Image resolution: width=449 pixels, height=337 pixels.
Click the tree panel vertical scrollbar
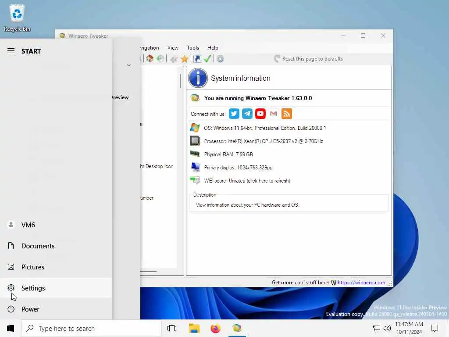coord(180,81)
